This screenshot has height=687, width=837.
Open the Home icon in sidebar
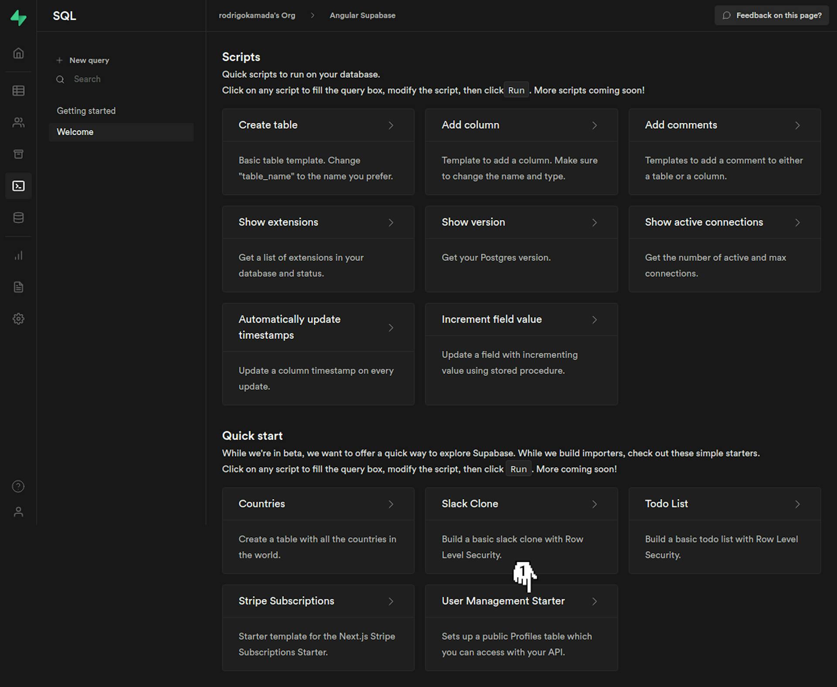pyautogui.click(x=18, y=53)
